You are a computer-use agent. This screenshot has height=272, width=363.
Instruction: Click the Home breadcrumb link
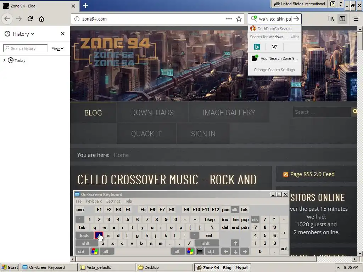point(121,155)
